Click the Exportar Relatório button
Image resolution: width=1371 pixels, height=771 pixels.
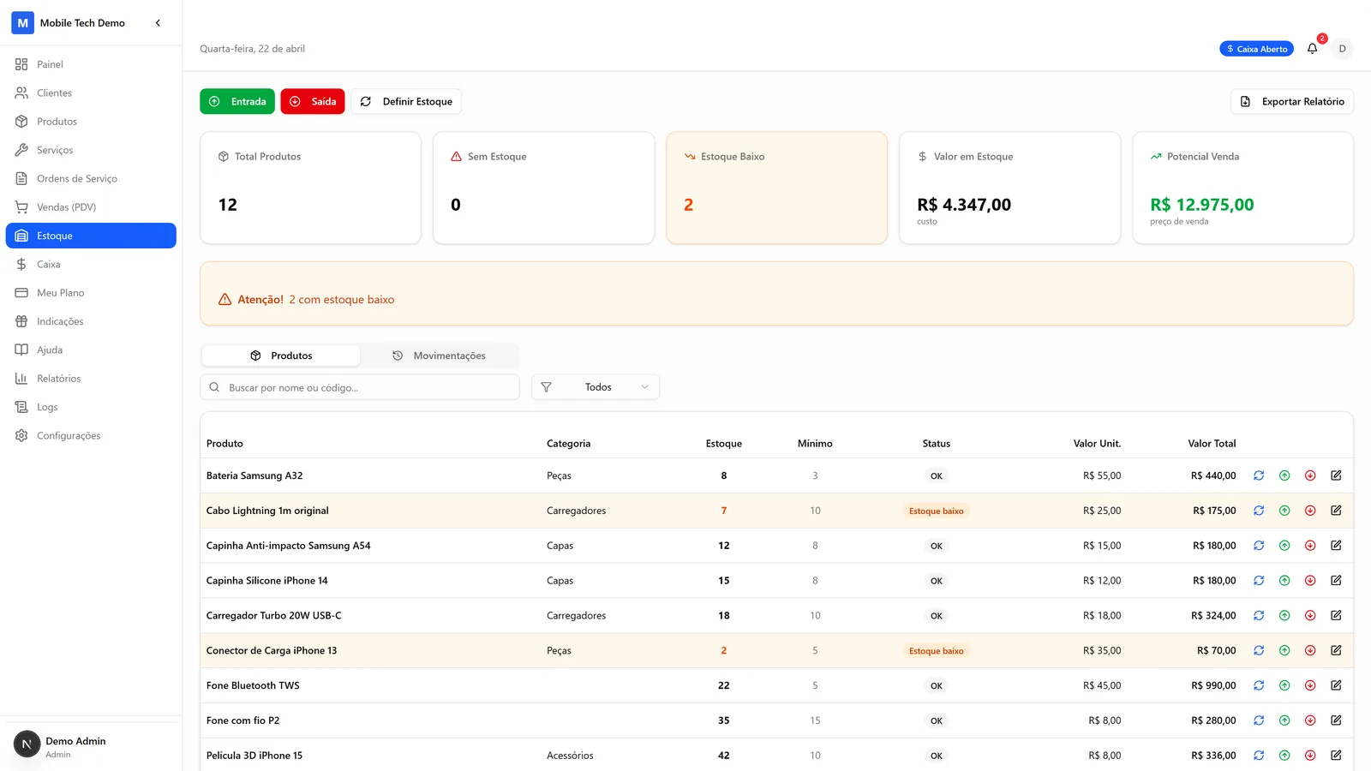1292,101
